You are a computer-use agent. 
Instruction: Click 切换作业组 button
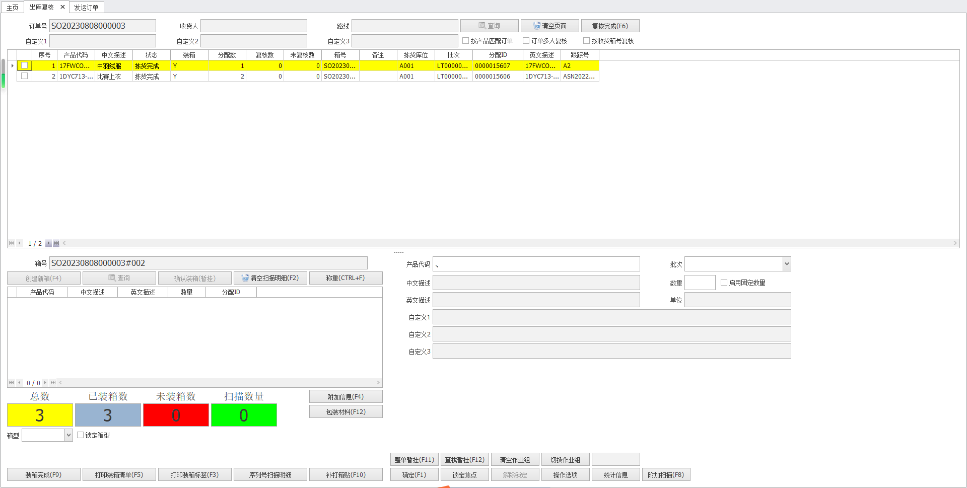click(x=566, y=460)
